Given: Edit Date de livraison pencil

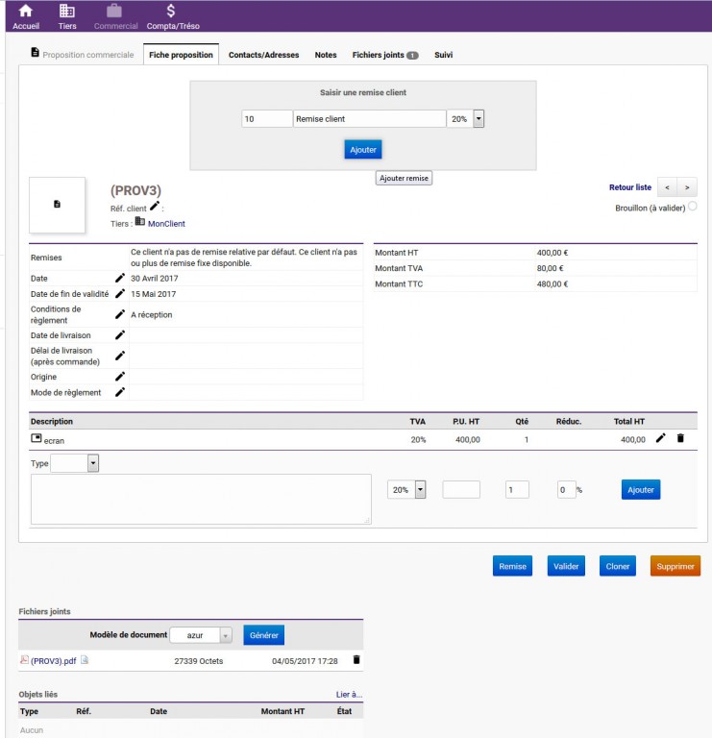Looking at the screenshot, I should pos(120,335).
